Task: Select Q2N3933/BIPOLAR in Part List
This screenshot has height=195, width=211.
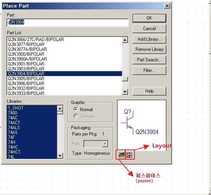Action: pyautogui.click(x=64, y=93)
